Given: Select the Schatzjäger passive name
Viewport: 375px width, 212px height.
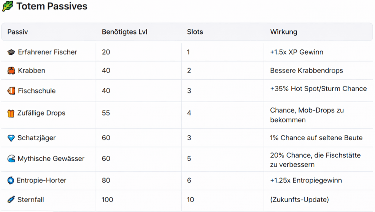Looking at the screenshot, I should [37, 138].
